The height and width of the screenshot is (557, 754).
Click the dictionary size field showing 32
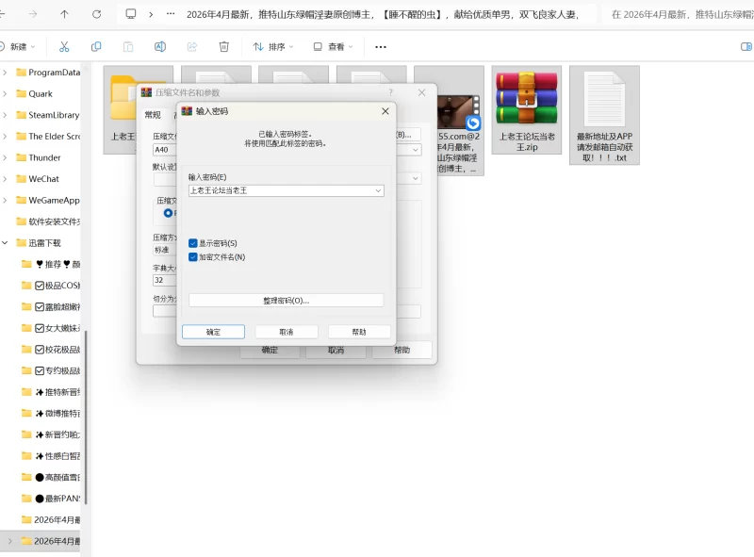click(164, 280)
